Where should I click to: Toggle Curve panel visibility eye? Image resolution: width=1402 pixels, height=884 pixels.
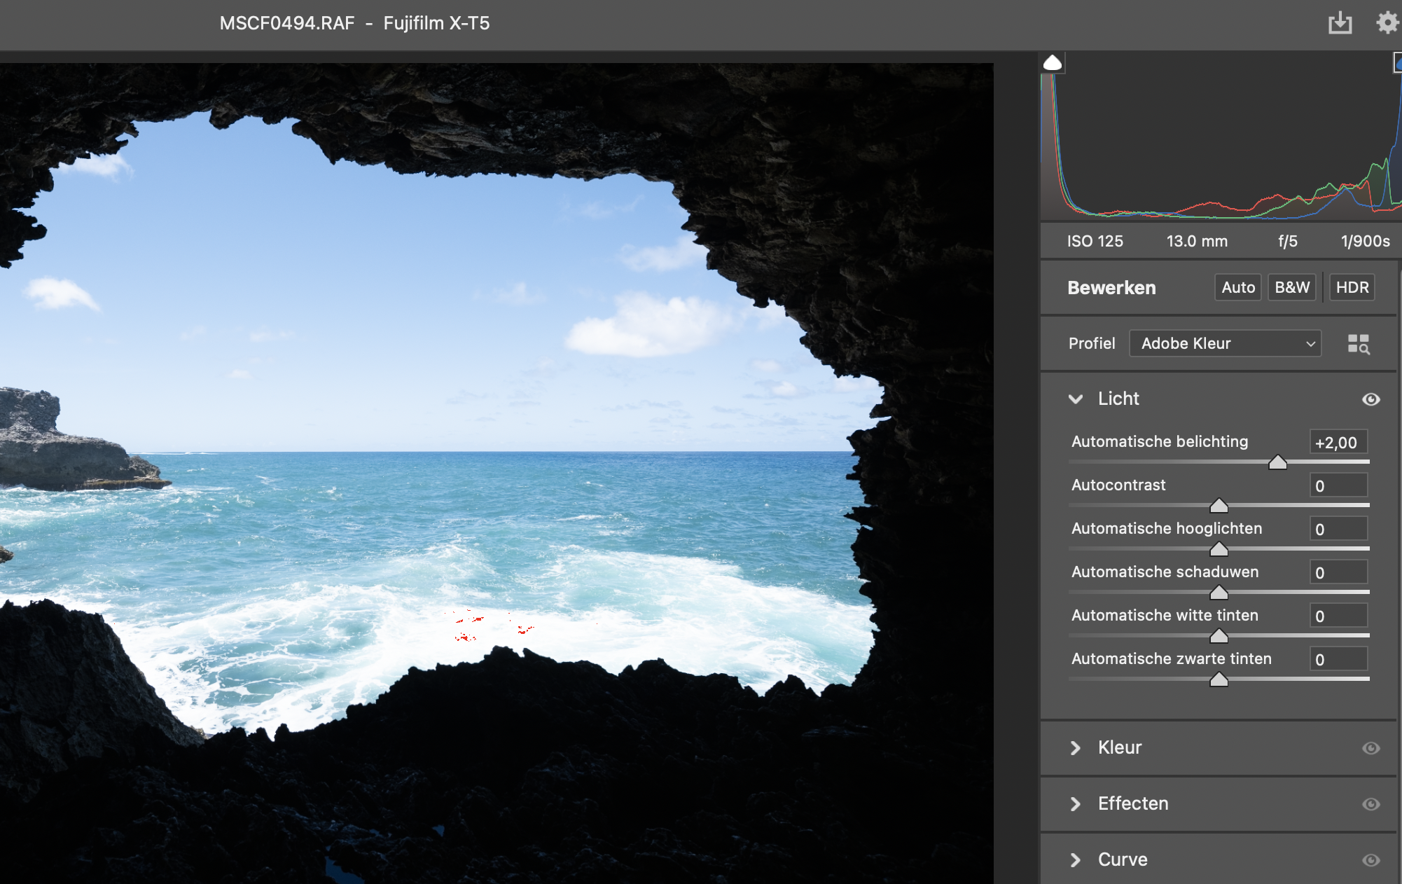(x=1370, y=860)
